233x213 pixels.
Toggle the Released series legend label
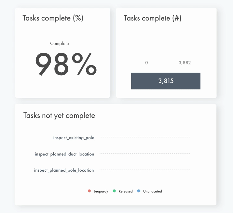[126, 192]
